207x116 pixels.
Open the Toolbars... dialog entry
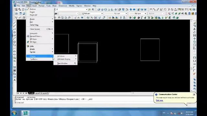(x=40, y=59)
